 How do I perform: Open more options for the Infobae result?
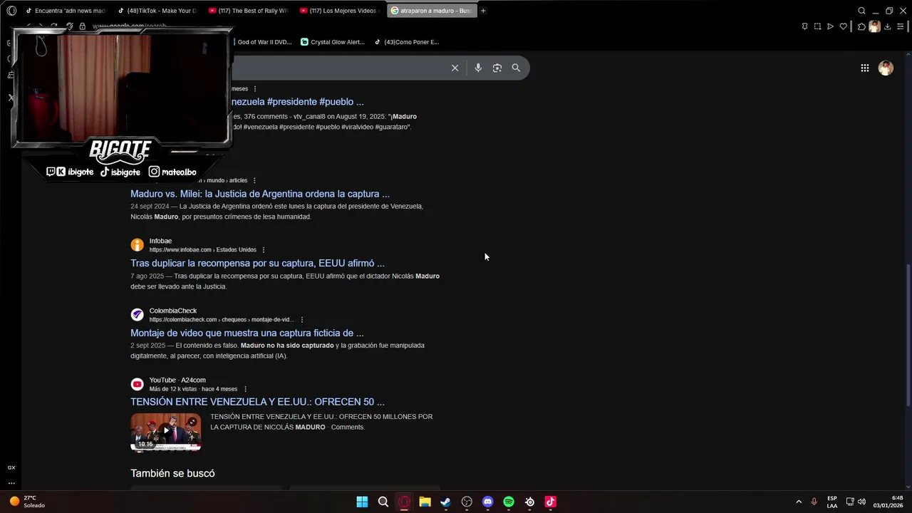point(264,250)
